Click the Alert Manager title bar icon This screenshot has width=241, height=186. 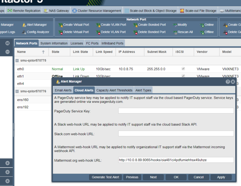pos(58,82)
